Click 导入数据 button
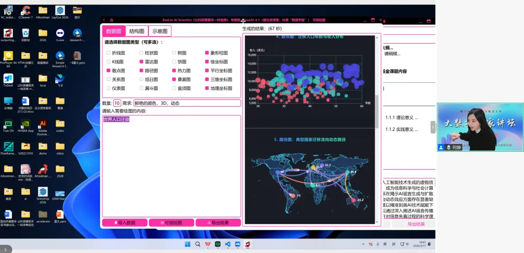 (x=125, y=222)
